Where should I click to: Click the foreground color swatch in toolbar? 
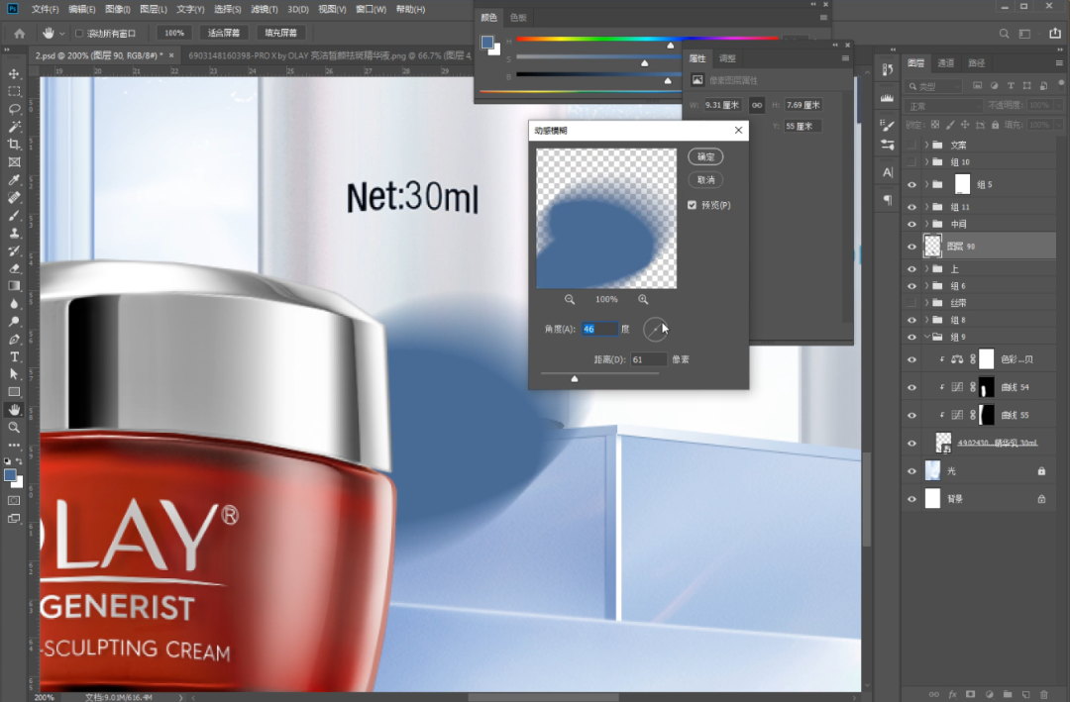coord(10,475)
